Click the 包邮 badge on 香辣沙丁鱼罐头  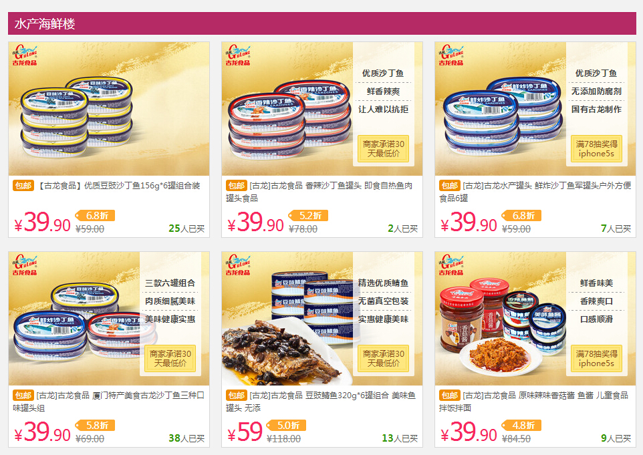pos(237,186)
